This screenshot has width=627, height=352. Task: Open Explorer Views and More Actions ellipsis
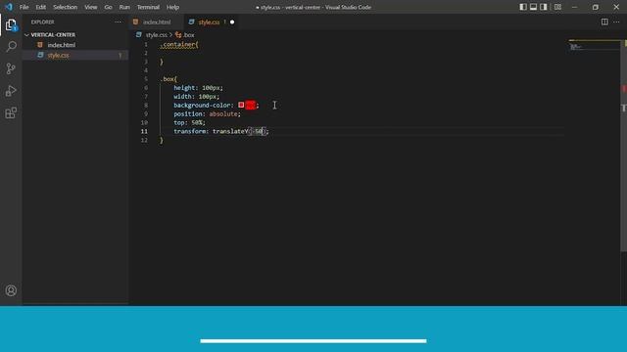(118, 22)
